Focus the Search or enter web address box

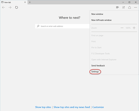click(62, 26)
